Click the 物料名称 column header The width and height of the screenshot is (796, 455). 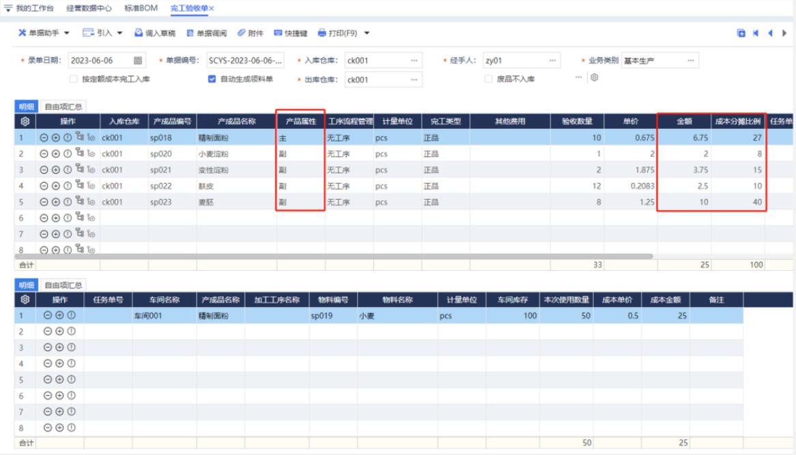pyautogui.click(x=397, y=299)
